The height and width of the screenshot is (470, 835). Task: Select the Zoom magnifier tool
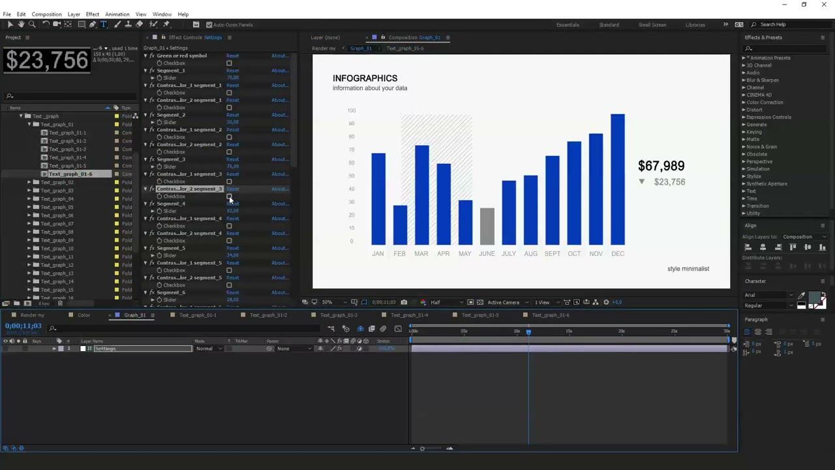tap(32, 25)
